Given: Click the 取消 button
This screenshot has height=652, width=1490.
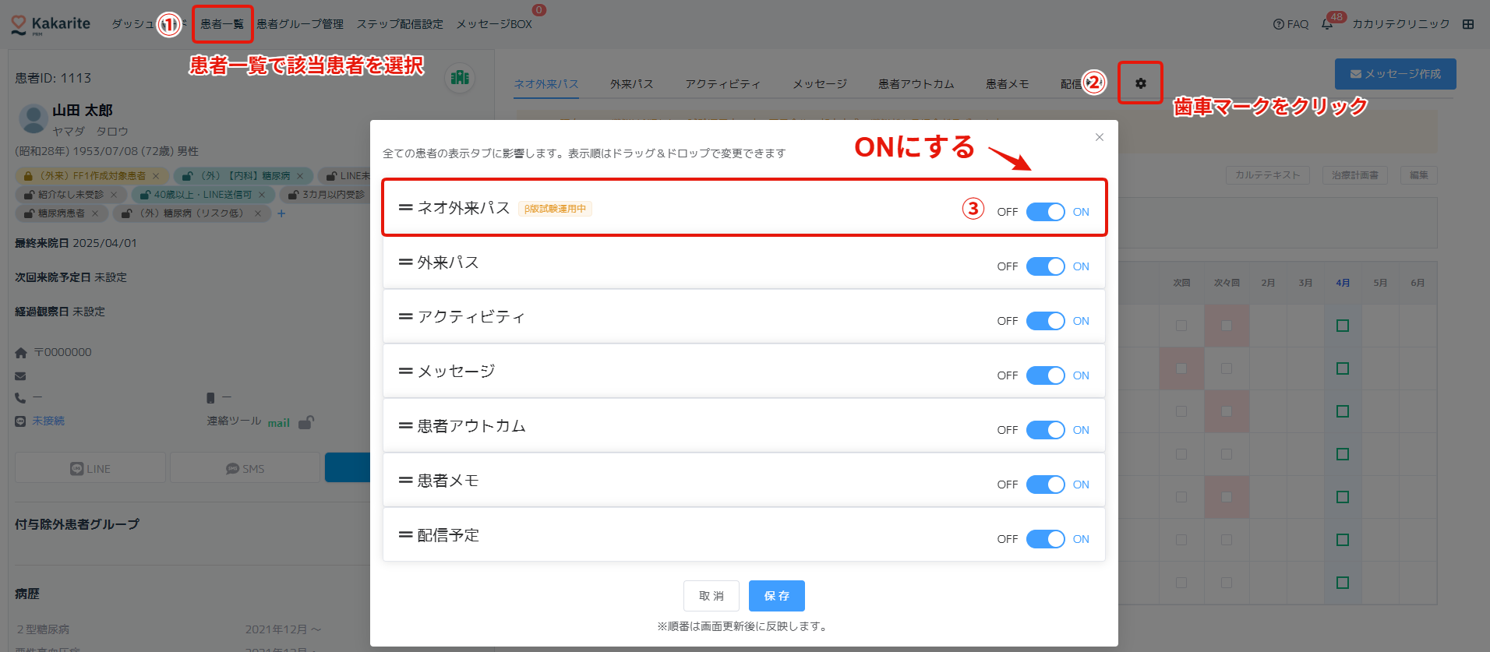Looking at the screenshot, I should (x=711, y=596).
